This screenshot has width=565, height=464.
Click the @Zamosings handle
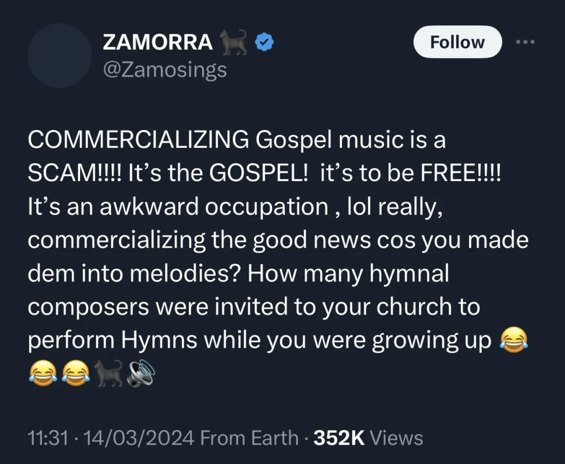coord(164,69)
